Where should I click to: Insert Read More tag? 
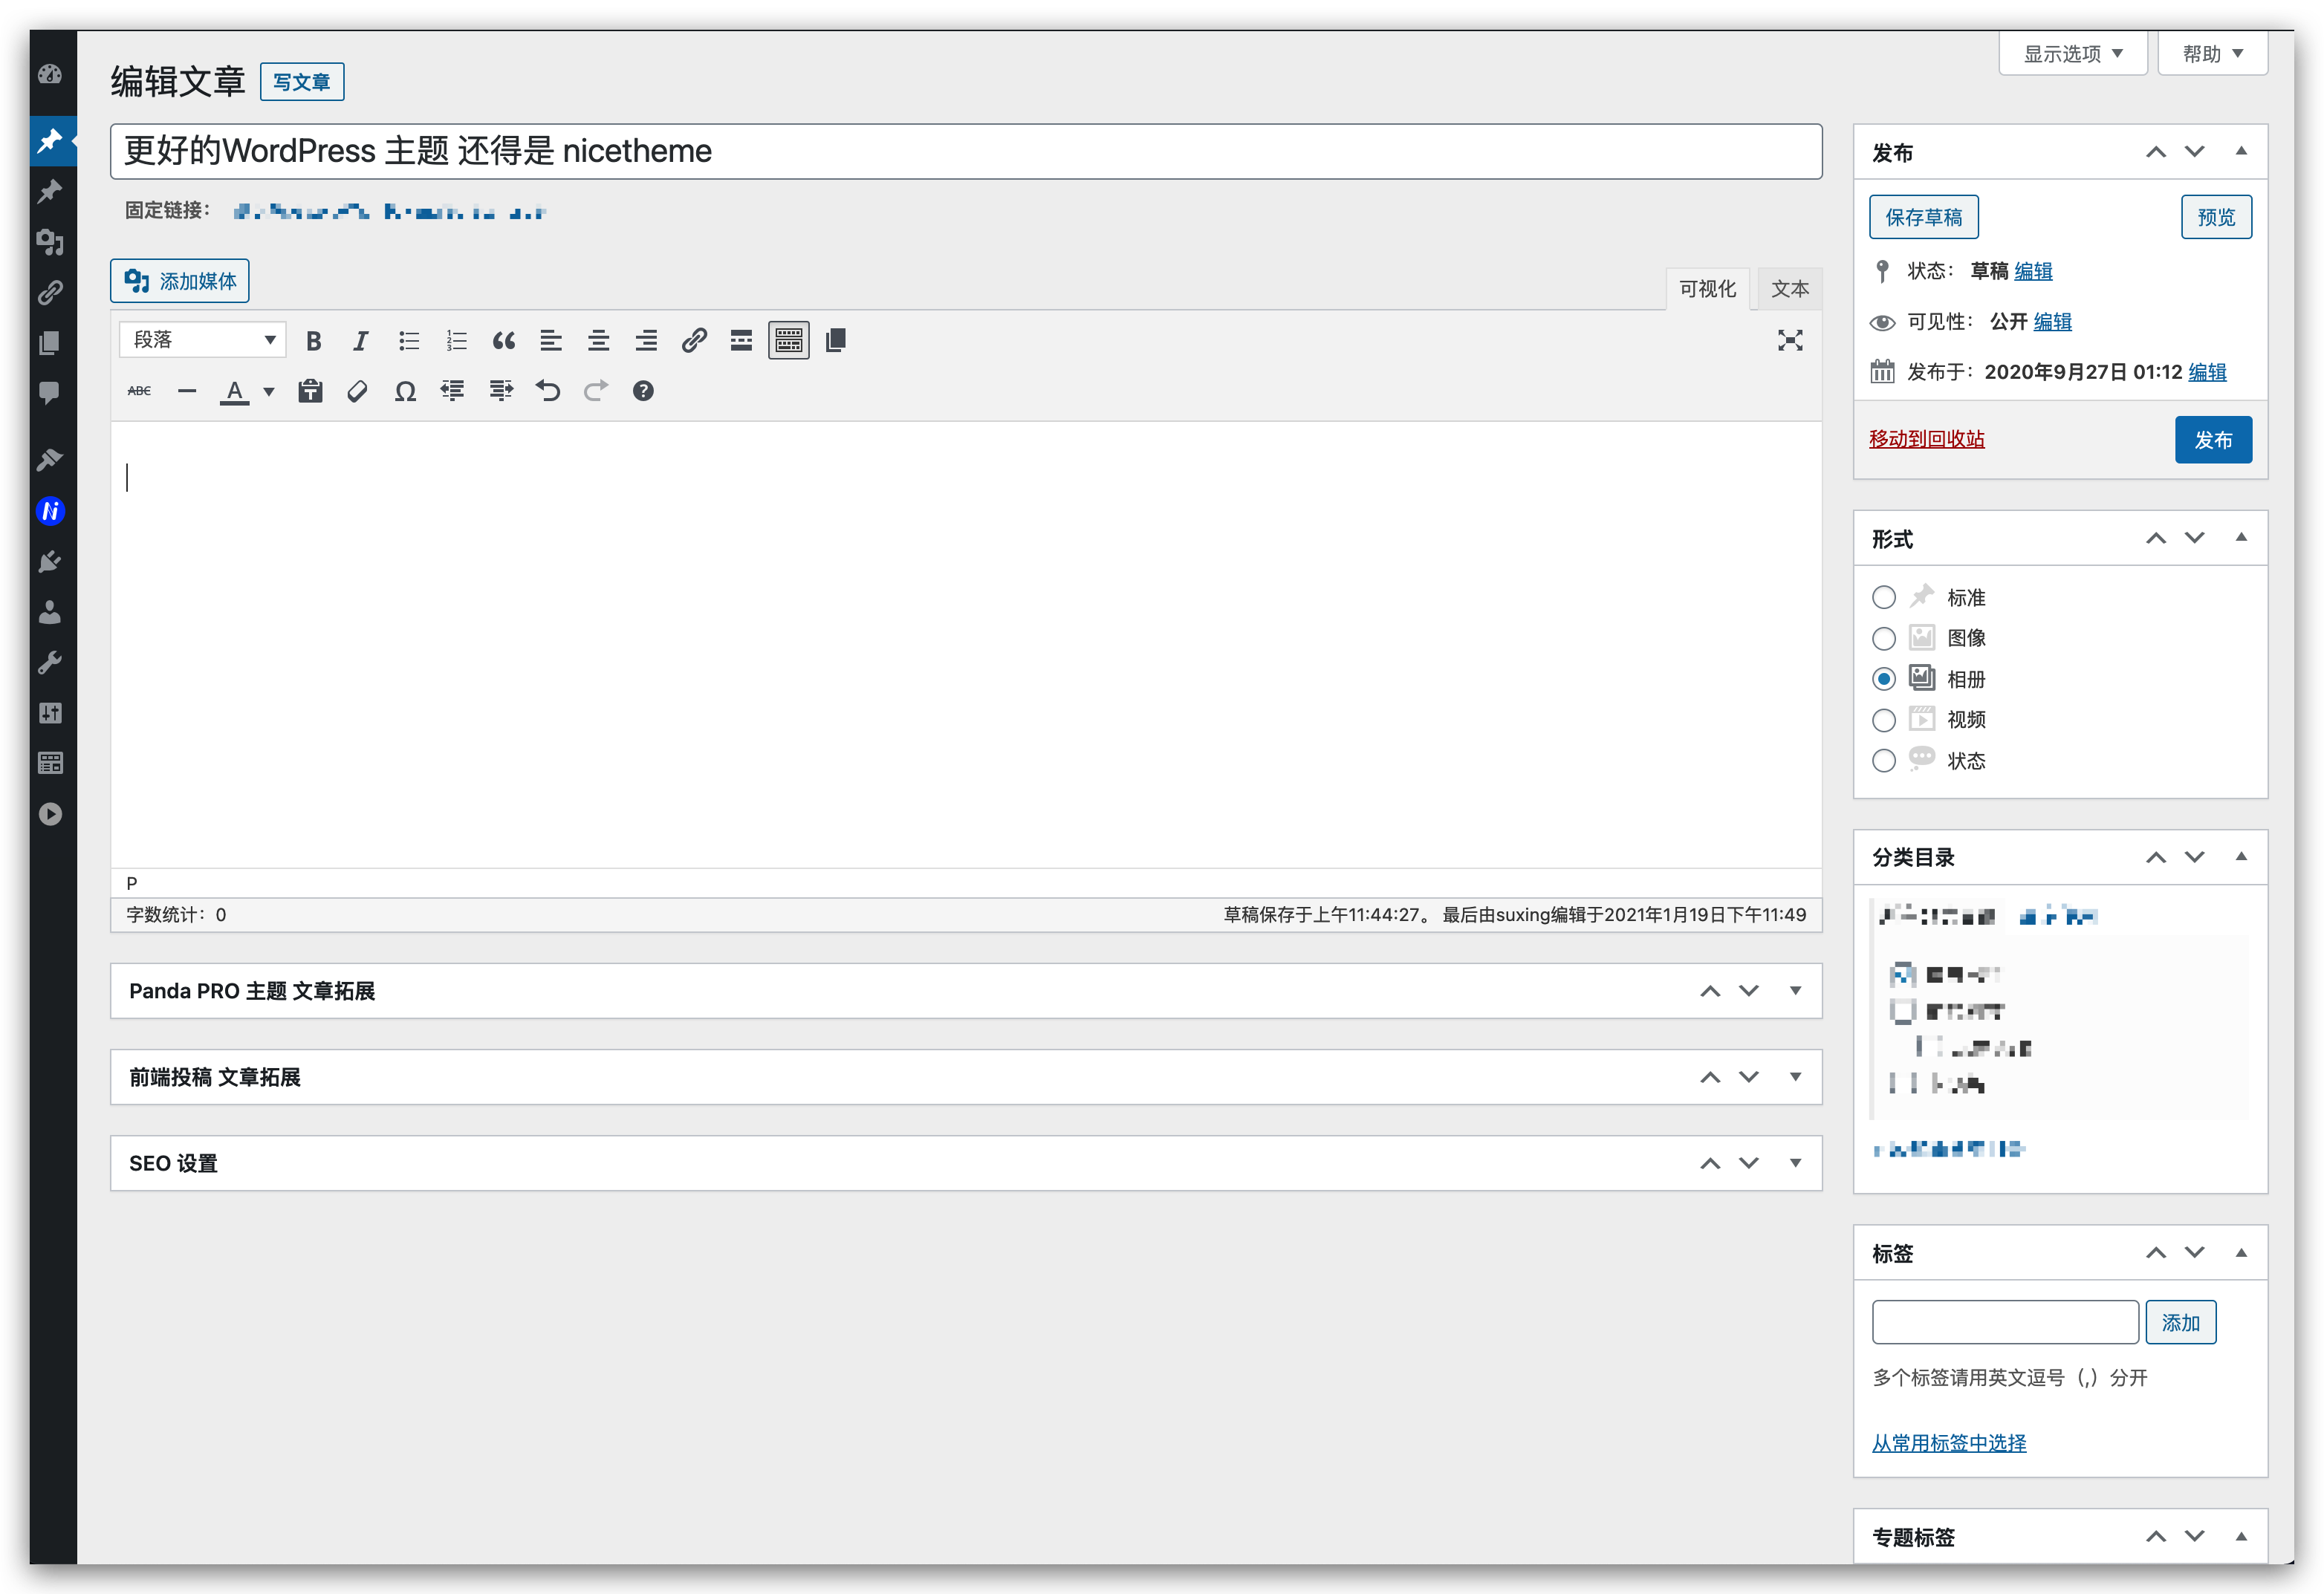tap(741, 341)
